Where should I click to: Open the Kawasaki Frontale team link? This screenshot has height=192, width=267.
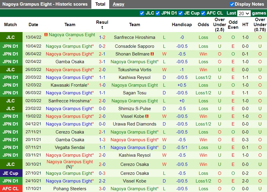click(69, 85)
